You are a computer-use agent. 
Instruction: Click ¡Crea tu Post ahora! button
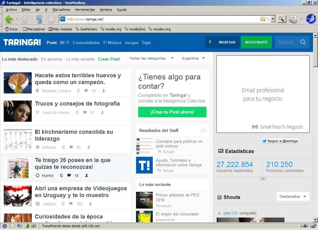172,112
